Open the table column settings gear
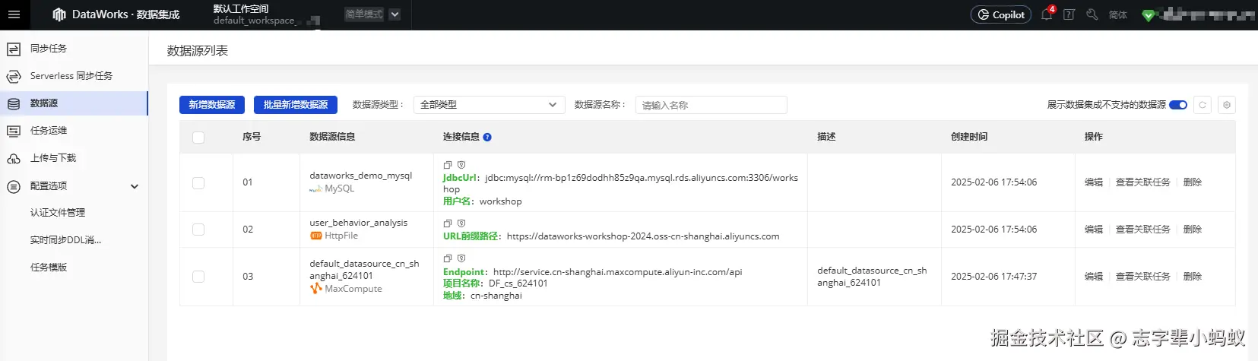The image size is (1258, 361). tap(1227, 105)
